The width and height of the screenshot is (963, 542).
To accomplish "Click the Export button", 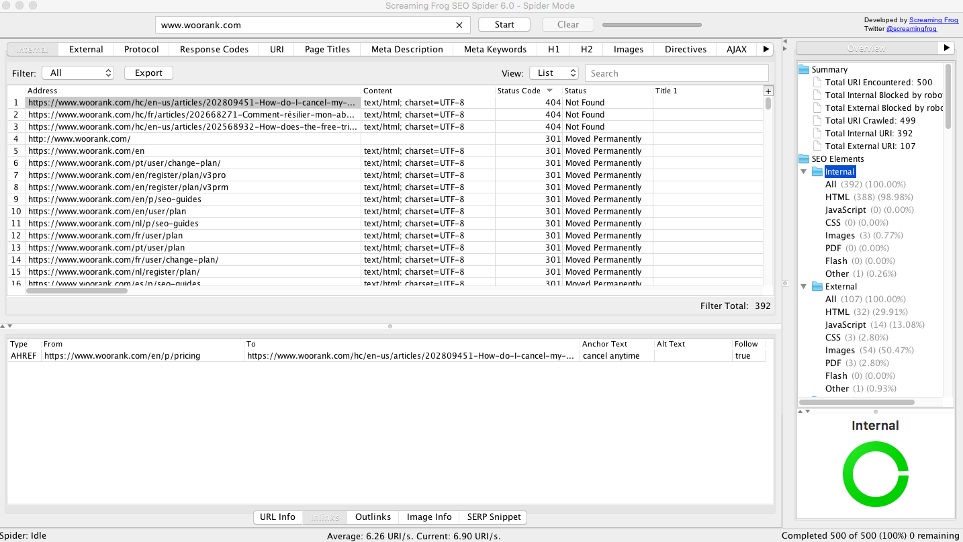I will tap(148, 73).
